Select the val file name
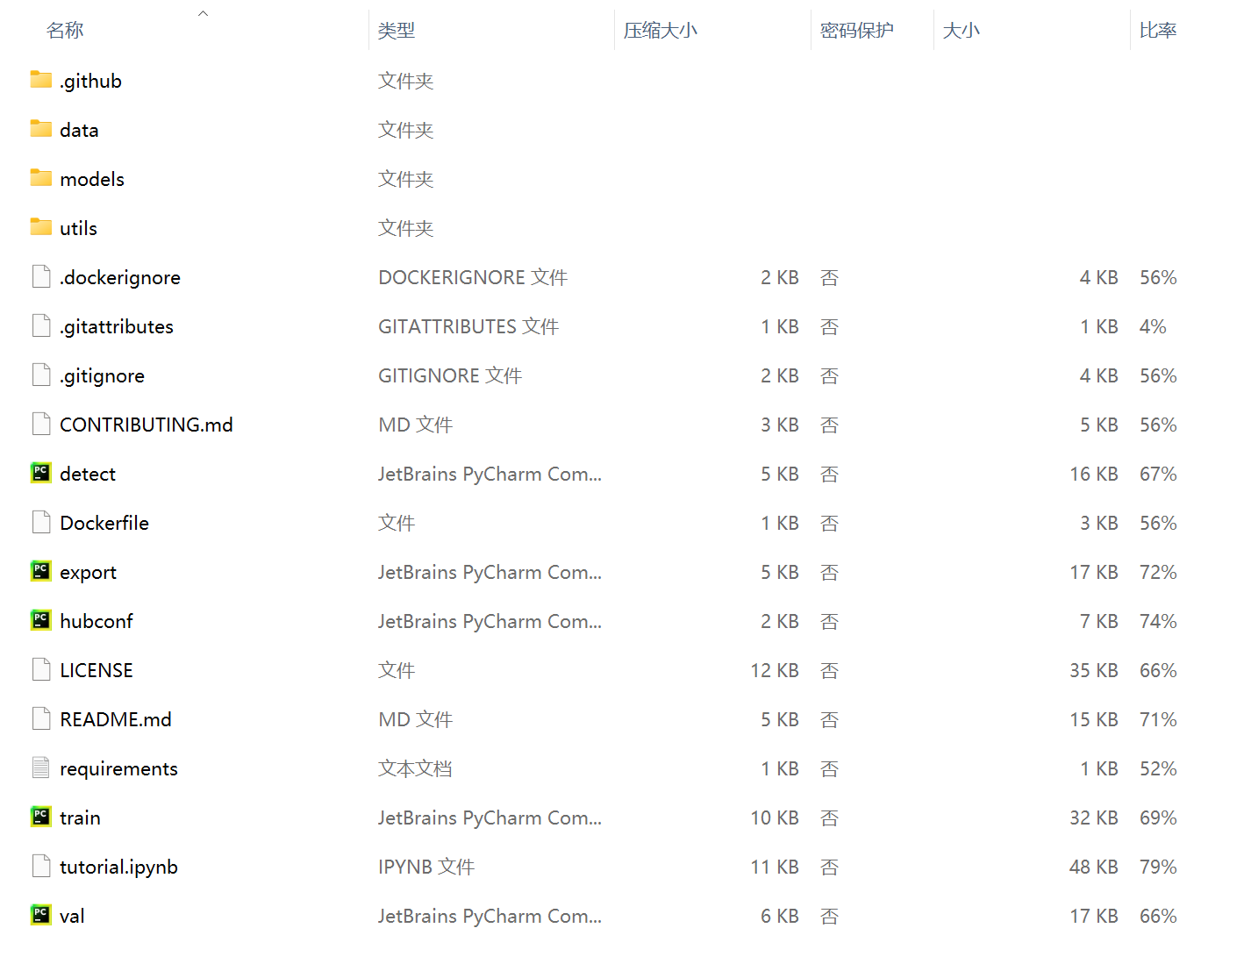Screen dimensions: 1251x971 pos(72,916)
